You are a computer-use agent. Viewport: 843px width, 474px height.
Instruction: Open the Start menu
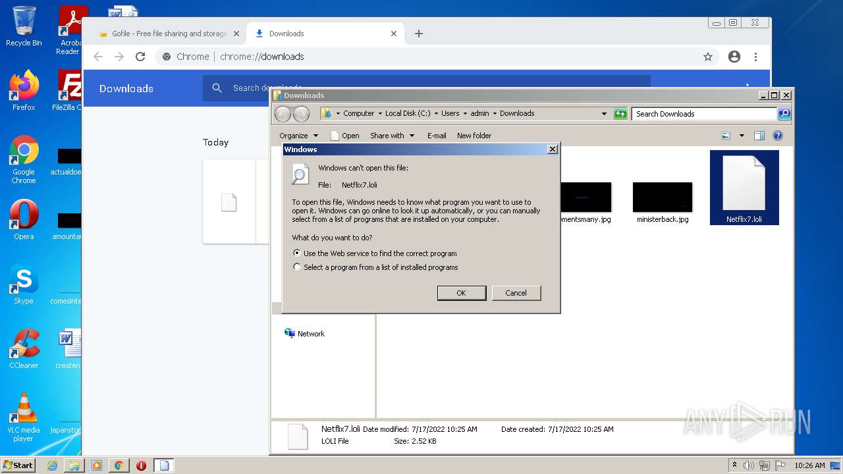(x=18, y=465)
